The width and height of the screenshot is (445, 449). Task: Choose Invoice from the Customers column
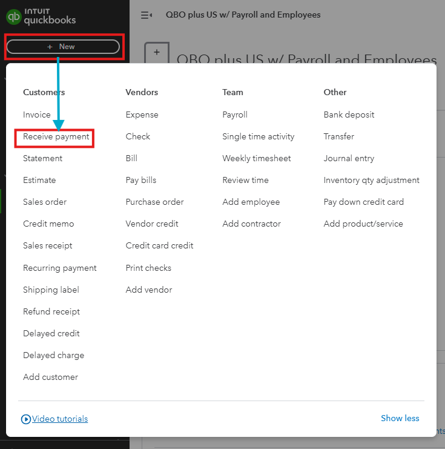coord(37,115)
